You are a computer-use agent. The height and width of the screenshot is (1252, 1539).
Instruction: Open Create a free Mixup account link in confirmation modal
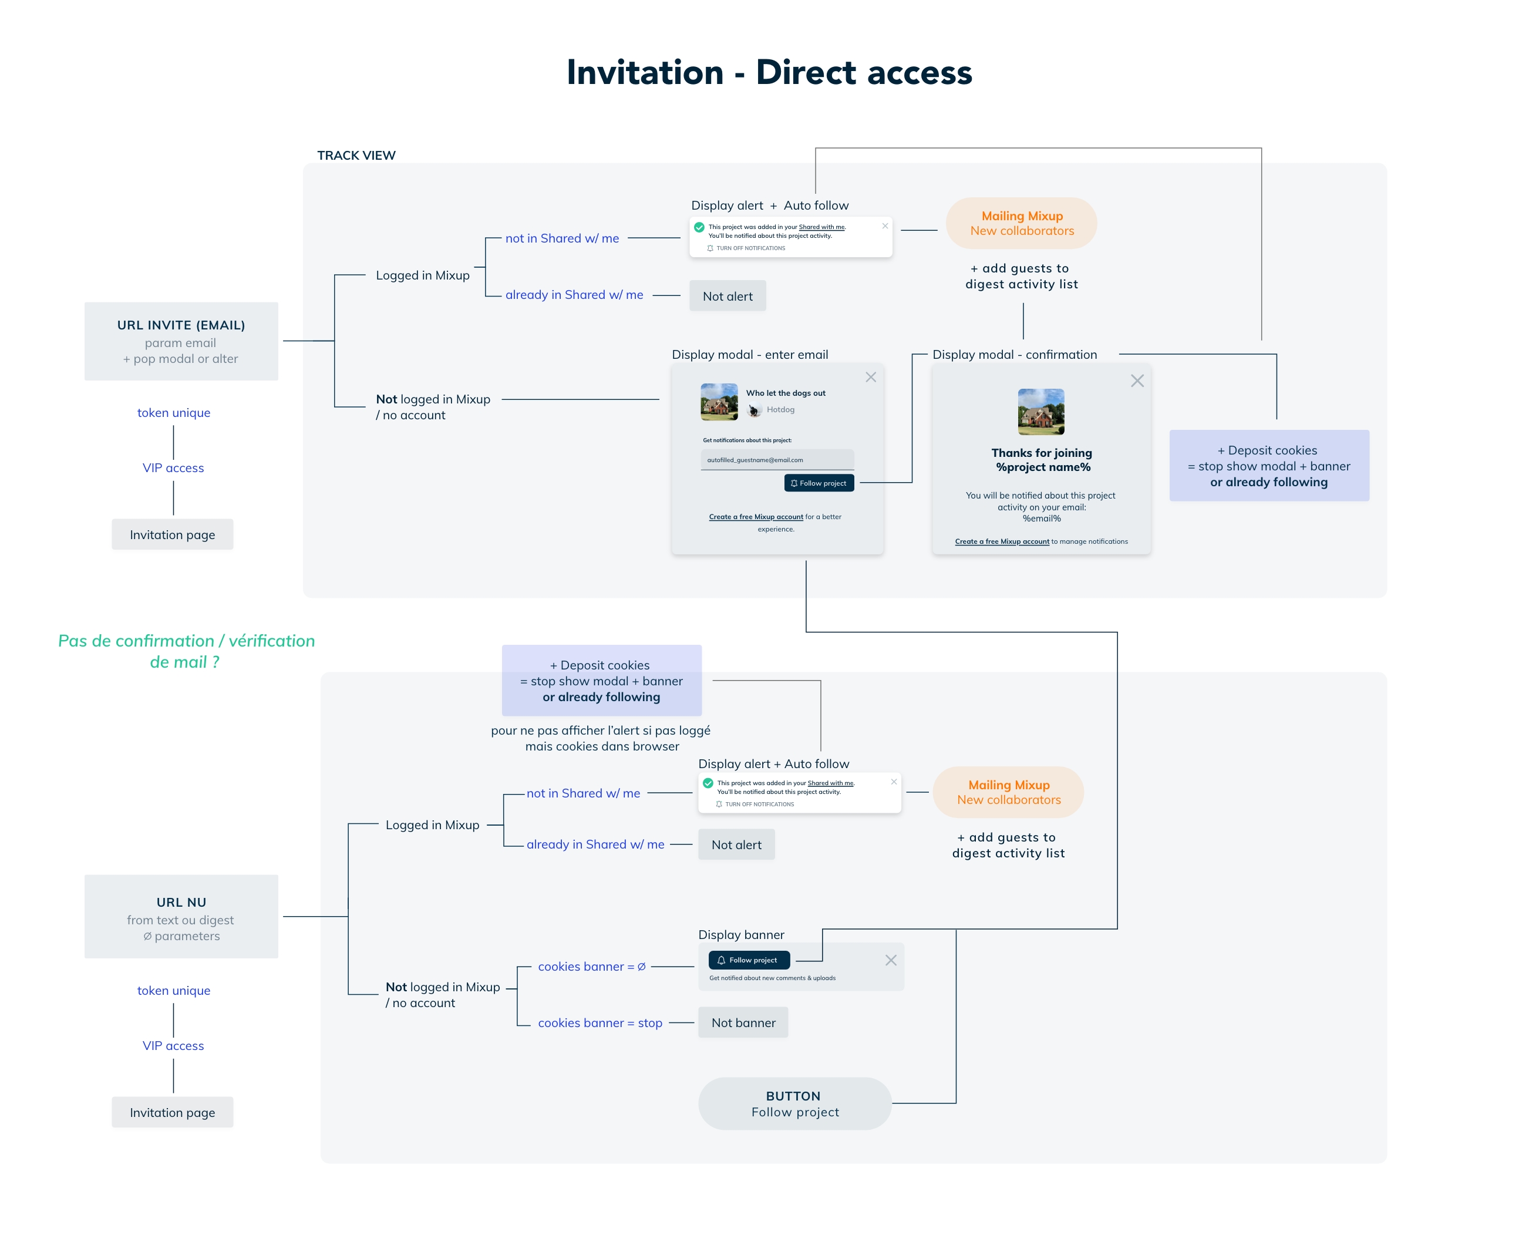(1002, 541)
